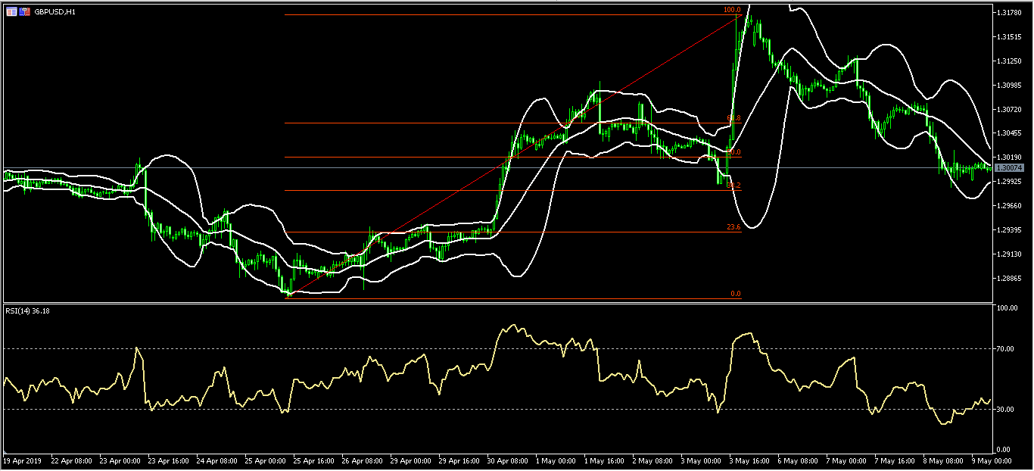Screen dimensions: 1034x471
Task: Click the table-grid trading panel icon beside GBPUSD,H1
Action: 11,12
